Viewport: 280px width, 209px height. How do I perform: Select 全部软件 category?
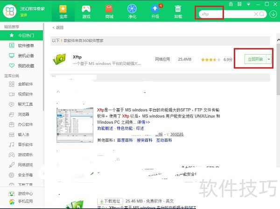[x=21, y=84]
